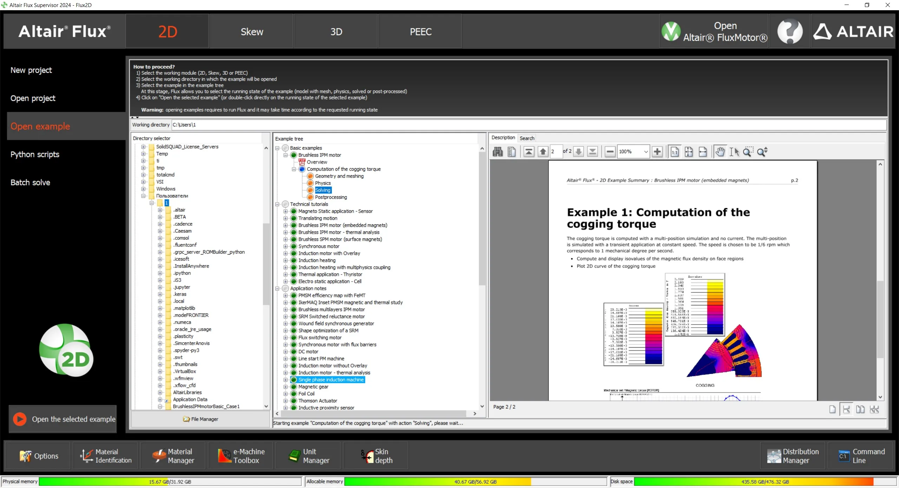Switch to continuous single page layout
This screenshot has height=488, width=899.
click(x=846, y=409)
